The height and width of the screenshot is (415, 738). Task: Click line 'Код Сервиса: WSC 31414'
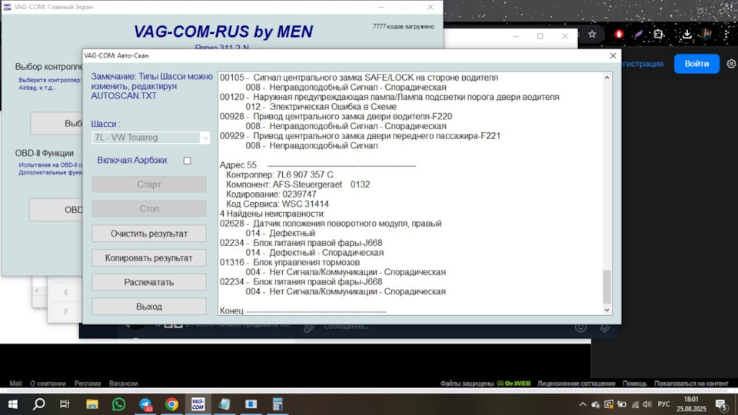278,204
